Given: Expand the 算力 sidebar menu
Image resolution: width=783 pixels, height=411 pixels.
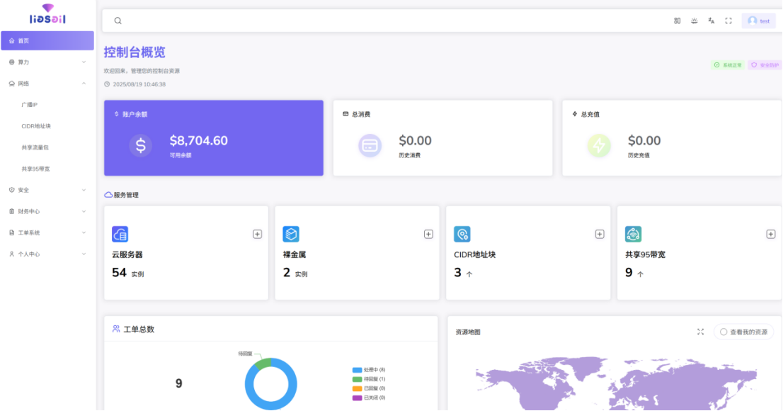Looking at the screenshot, I should 47,62.
